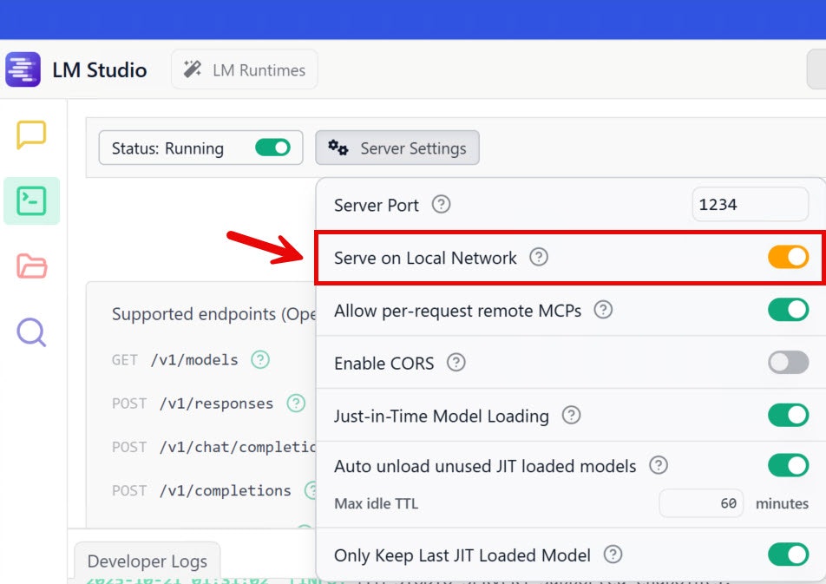Click the LM Studio logo icon
Image resolution: width=826 pixels, height=584 pixels.
(23, 69)
